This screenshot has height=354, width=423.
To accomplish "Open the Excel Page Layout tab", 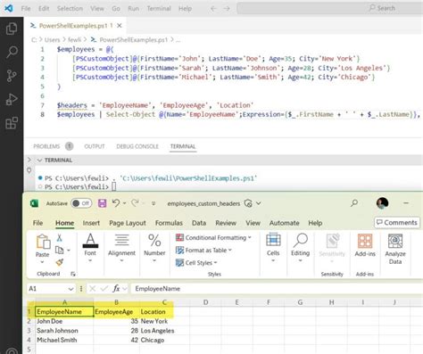I will (128, 223).
